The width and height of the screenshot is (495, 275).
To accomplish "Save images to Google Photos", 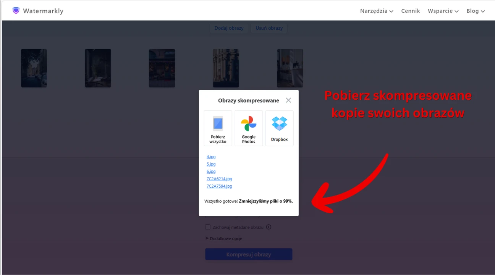I will click(x=249, y=128).
